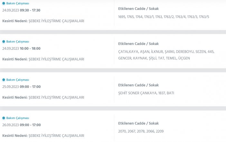Click the ÇATALKAYA, AŞAN, İLKNUR street list

(166, 55)
